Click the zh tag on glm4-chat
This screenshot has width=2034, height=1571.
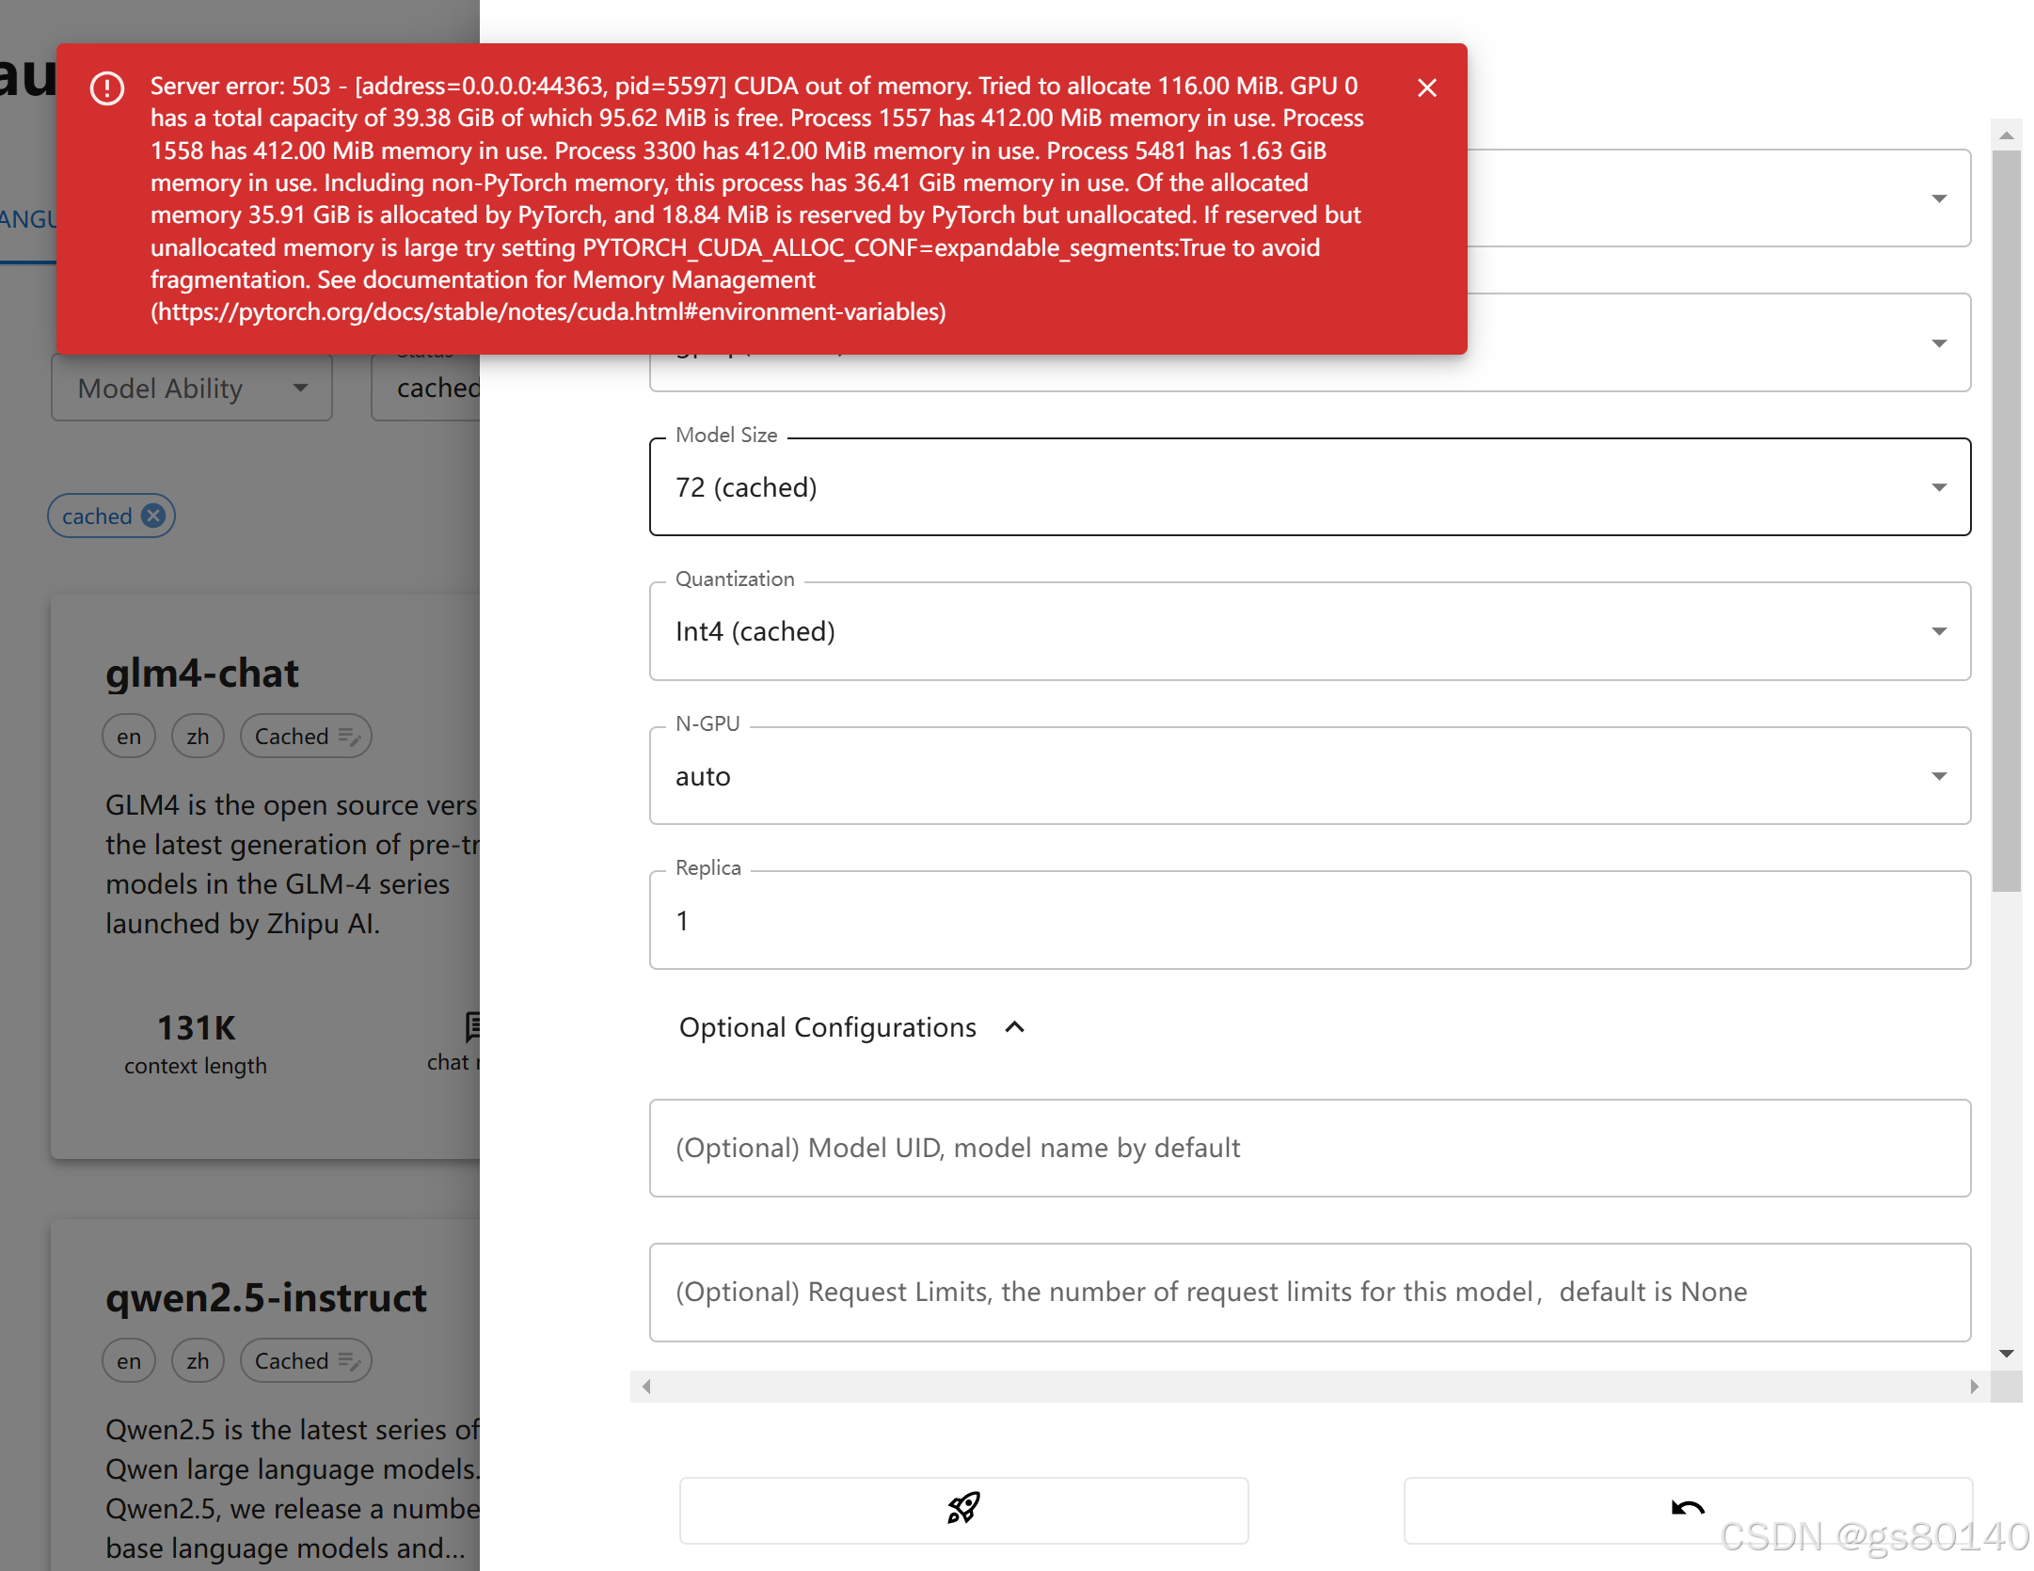coord(198,737)
